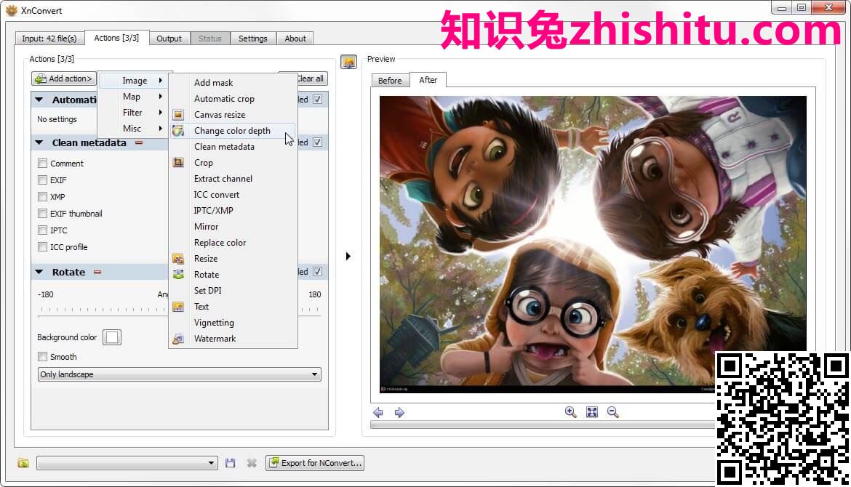The image size is (851, 487).
Task: Enable the EXIF checkbox
Action: [x=42, y=180]
